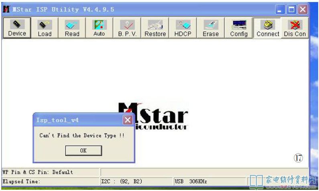The width and height of the screenshot is (319, 191).
Task: Open the Device toolbar button
Action: click(17, 28)
